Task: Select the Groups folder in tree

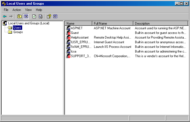Action: (18, 32)
